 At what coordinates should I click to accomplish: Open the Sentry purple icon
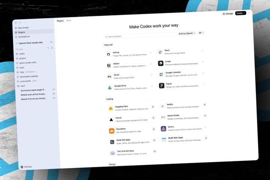(163, 129)
